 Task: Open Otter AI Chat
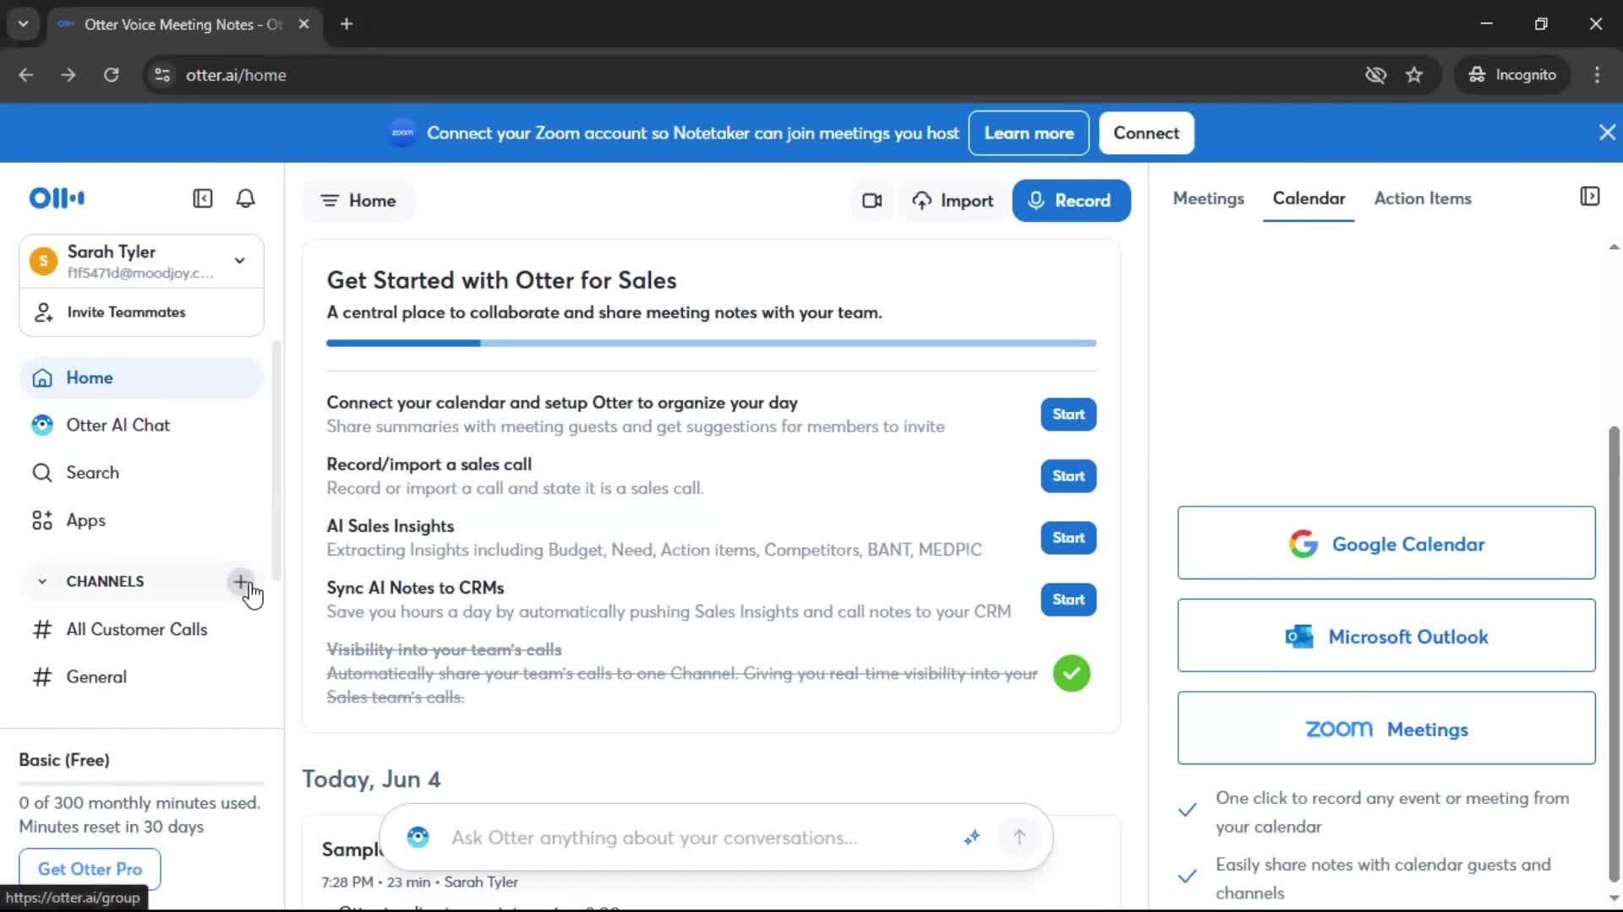click(141, 426)
